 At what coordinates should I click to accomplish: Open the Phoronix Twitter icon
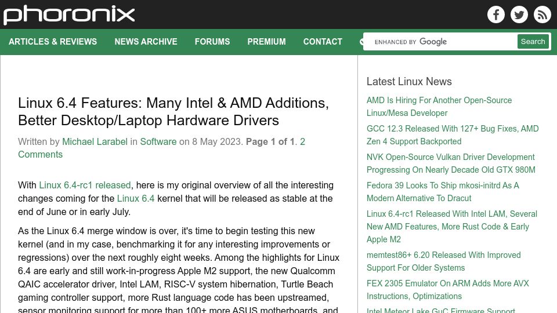(x=519, y=14)
